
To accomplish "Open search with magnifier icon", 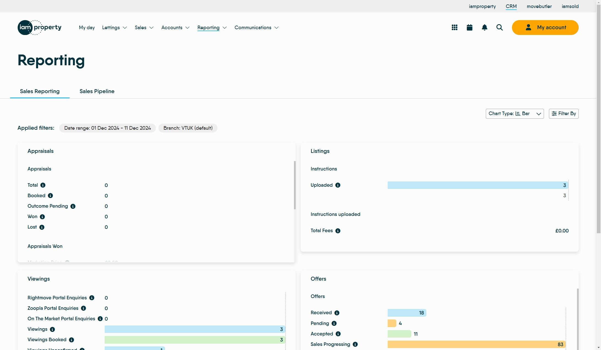I will (499, 28).
